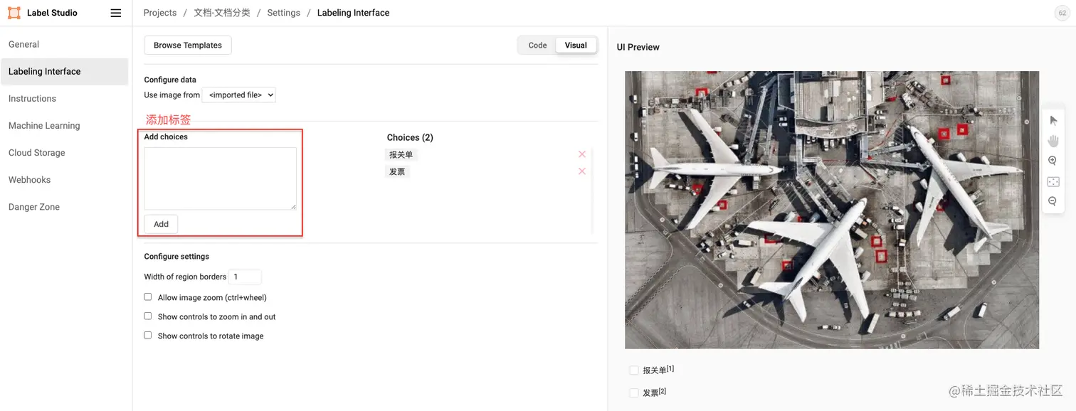This screenshot has width=1076, height=411.
Task: Click the Browse Templates button
Action: [188, 45]
